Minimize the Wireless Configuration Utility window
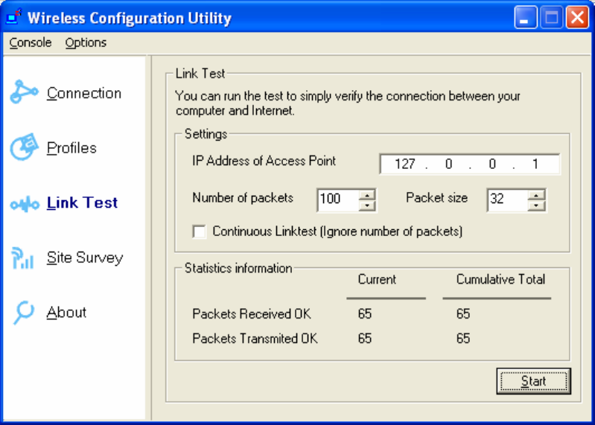Screen dimensions: 595x425 tap(526, 18)
